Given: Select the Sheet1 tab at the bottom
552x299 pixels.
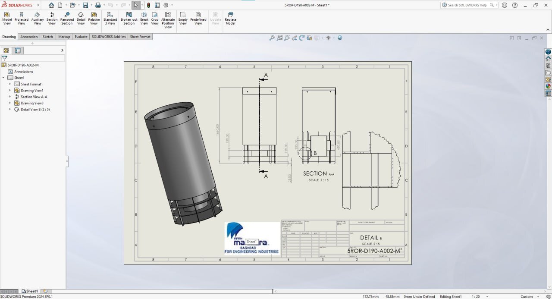Looking at the screenshot, I should coord(30,291).
